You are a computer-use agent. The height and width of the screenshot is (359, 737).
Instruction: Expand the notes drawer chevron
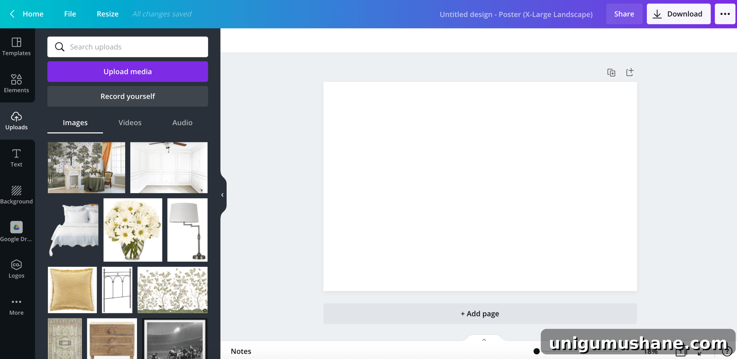484,340
